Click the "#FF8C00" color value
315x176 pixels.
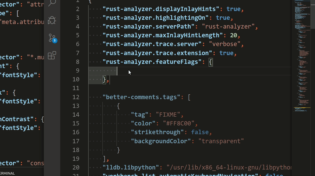[179, 123]
